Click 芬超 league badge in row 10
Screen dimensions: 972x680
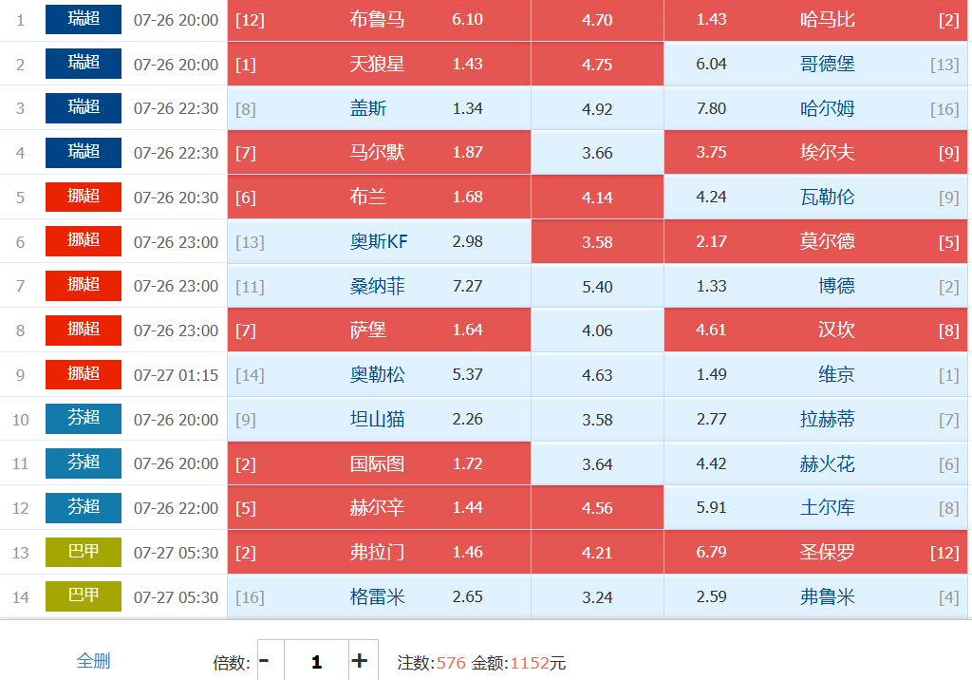coord(84,419)
